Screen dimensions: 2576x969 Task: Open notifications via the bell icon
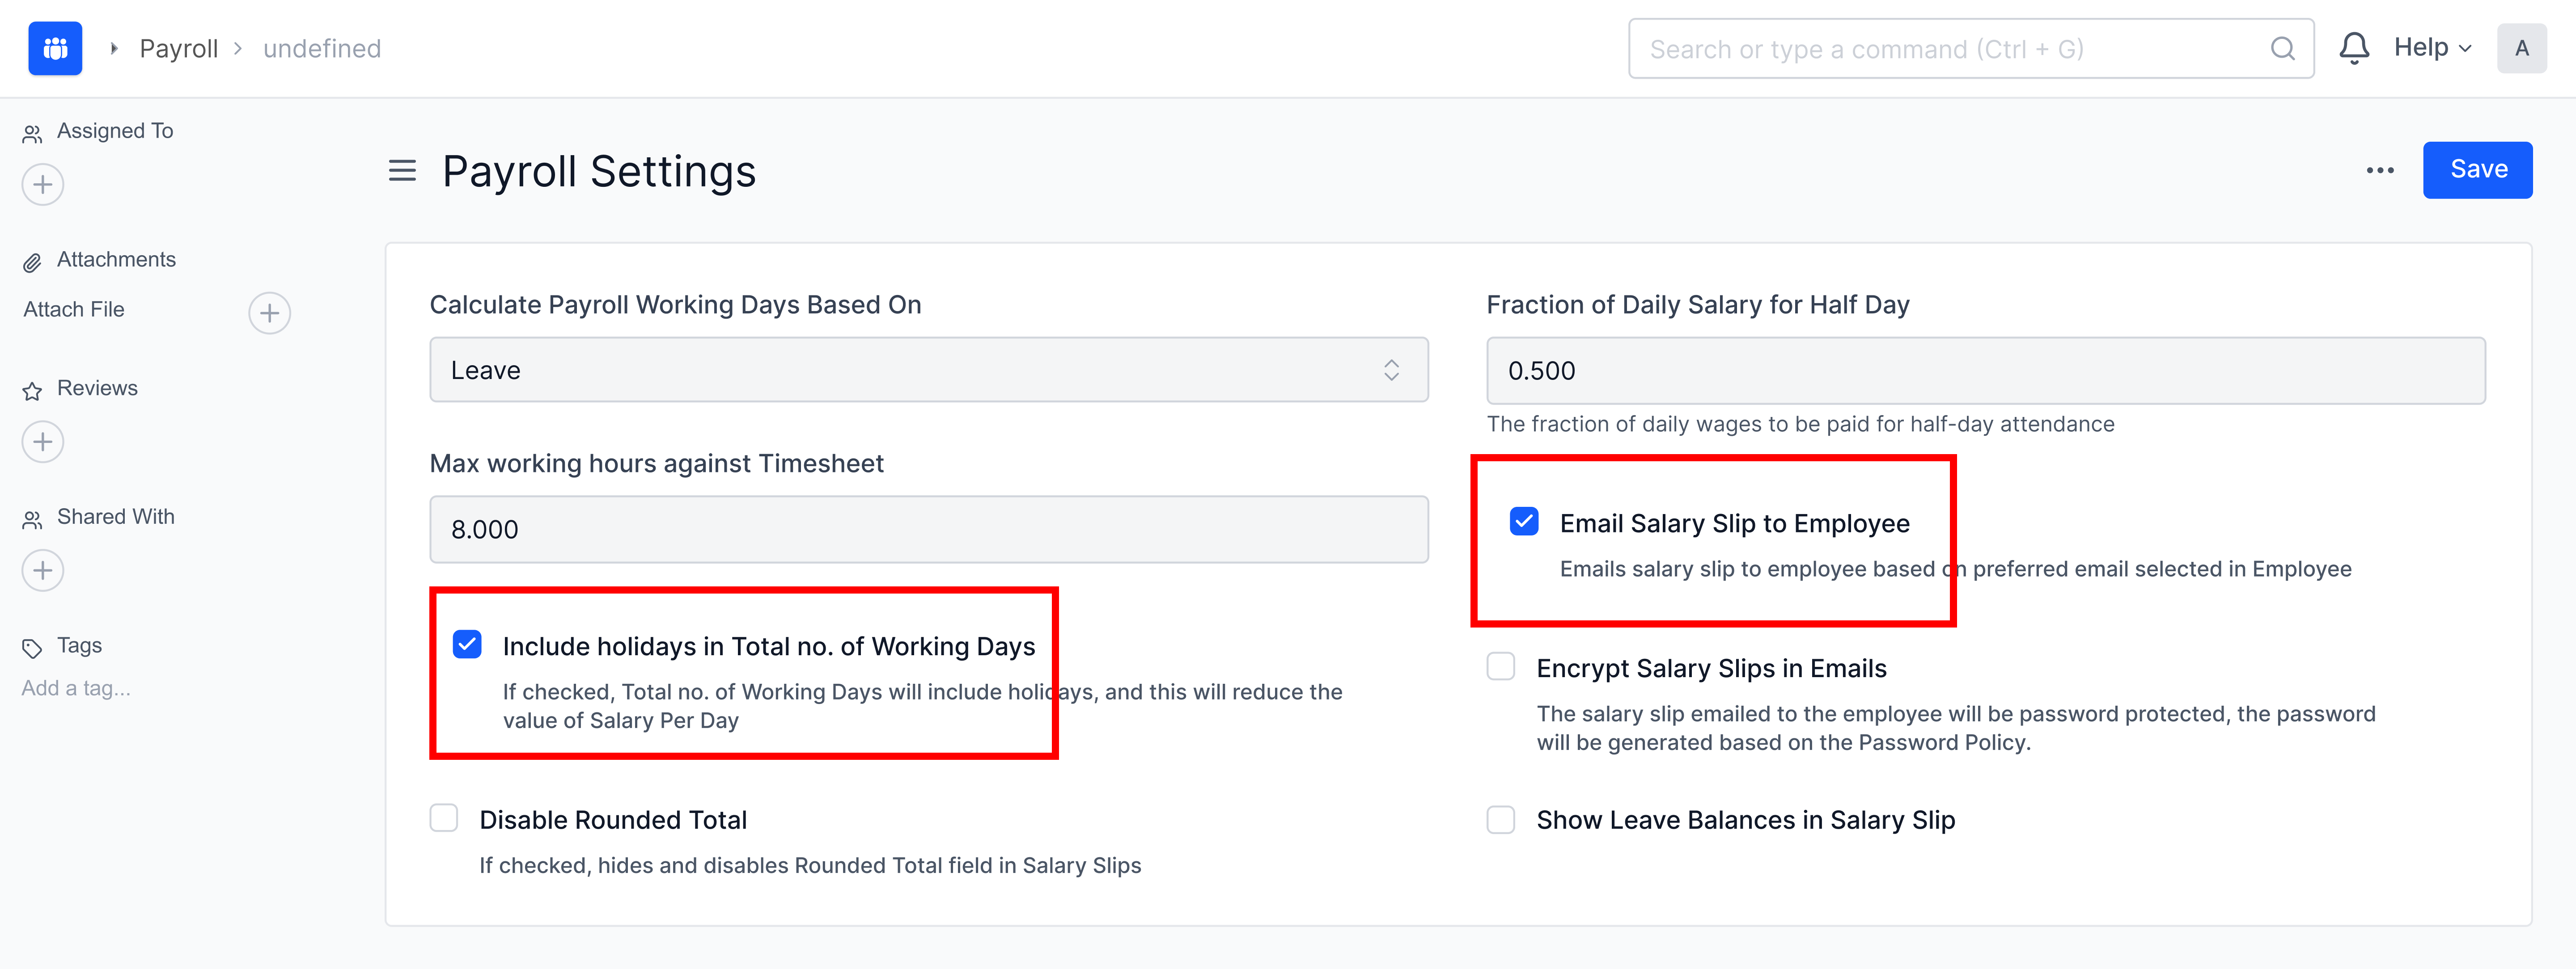[2354, 47]
